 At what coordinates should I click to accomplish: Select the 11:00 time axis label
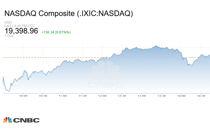coord(63,96)
